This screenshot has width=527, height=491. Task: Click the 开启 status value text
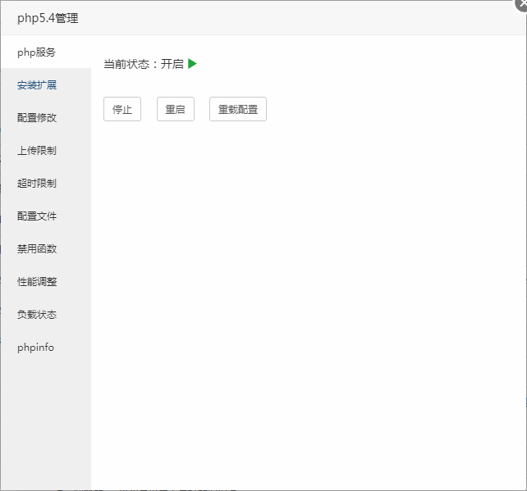point(172,64)
